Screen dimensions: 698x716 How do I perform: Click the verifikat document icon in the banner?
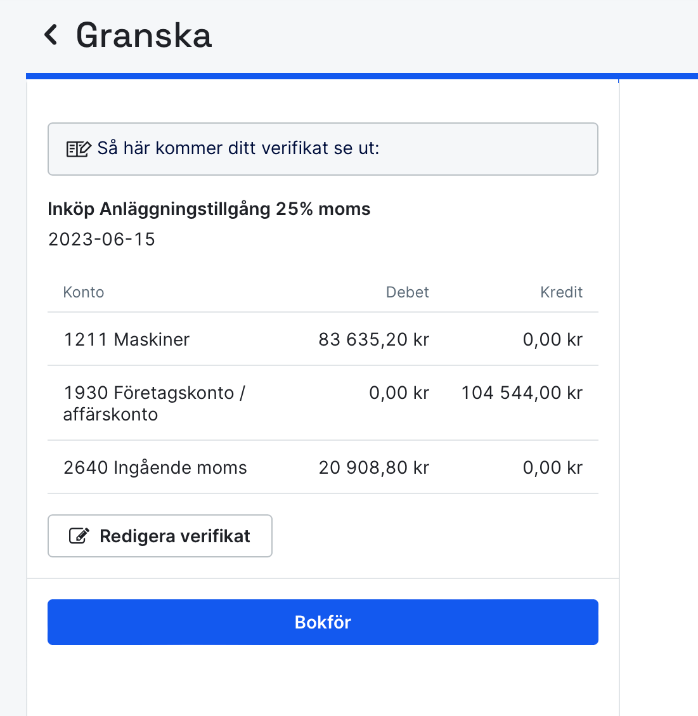point(77,148)
